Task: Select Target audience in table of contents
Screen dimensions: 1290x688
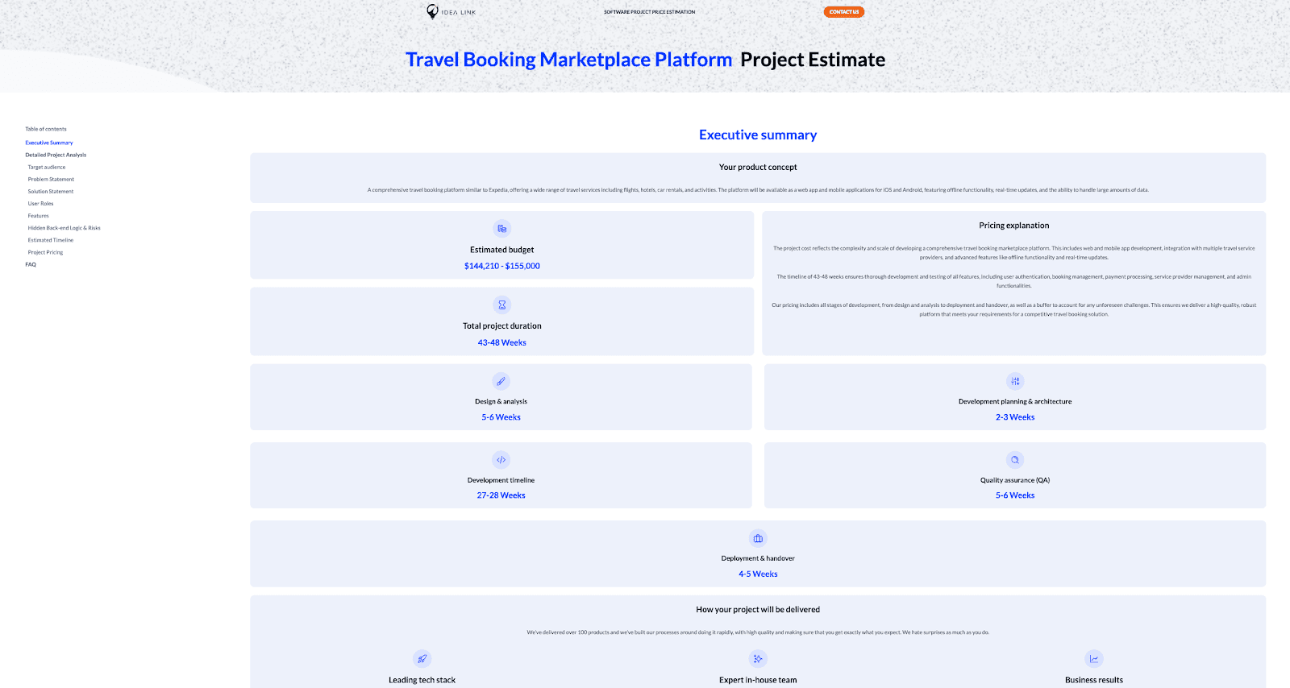Action: (x=47, y=167)
